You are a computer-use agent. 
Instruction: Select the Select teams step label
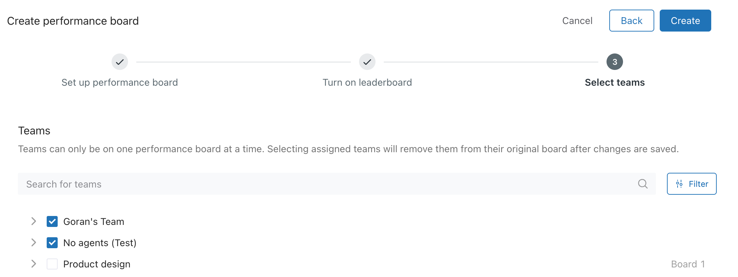(x=615, y=83)
